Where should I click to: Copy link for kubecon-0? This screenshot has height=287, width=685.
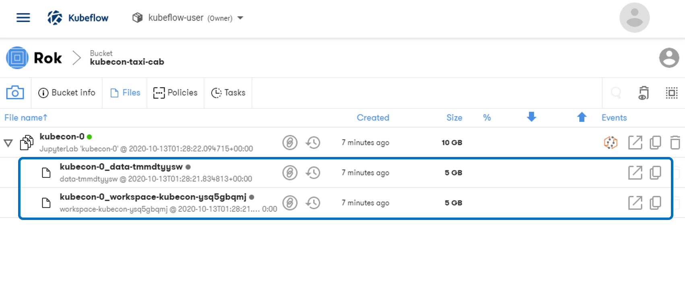pyautogui.click(x=655, y=142)
